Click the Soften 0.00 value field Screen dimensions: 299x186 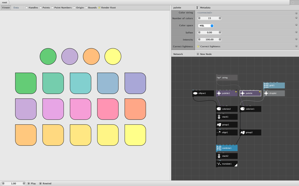coord(210,32)
